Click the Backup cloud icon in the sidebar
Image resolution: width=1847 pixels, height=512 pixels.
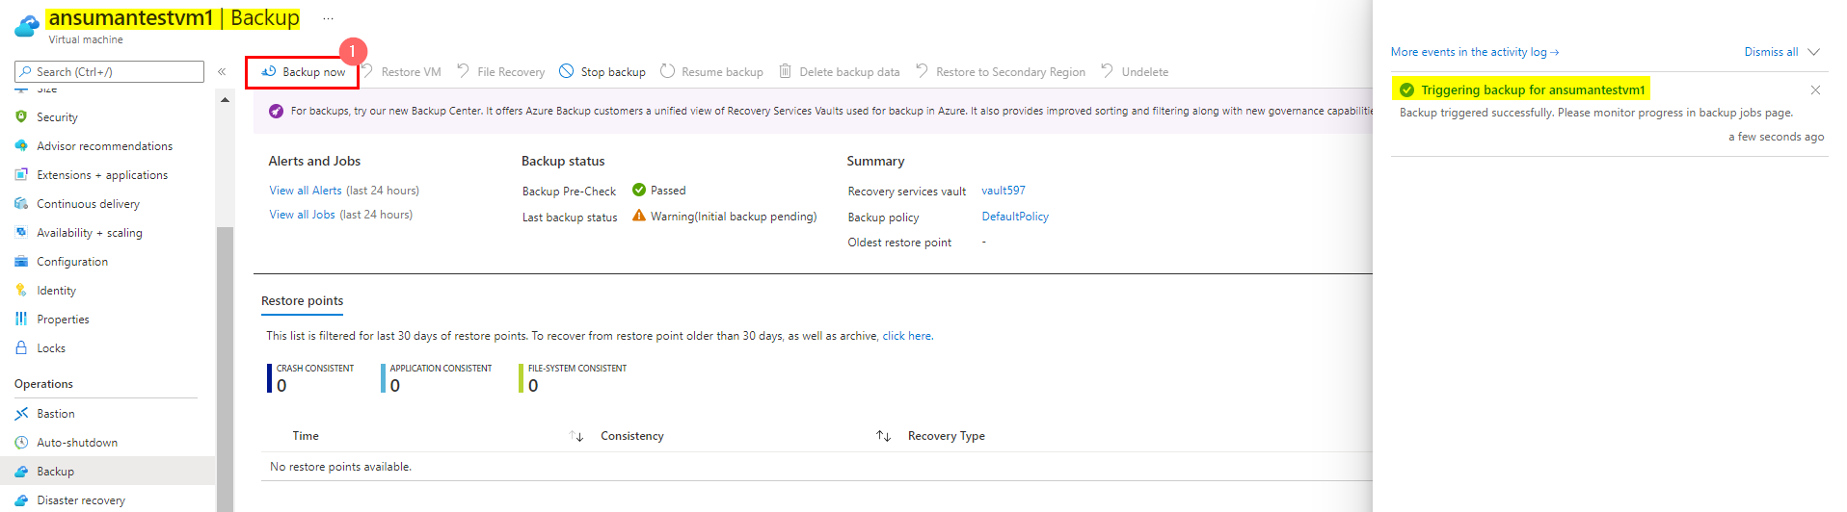click(21, 472)
